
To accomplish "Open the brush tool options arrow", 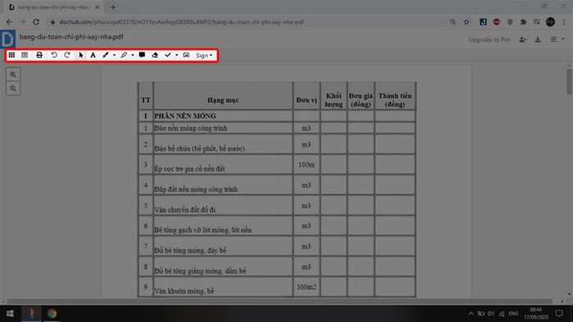I will click(115, 56).
